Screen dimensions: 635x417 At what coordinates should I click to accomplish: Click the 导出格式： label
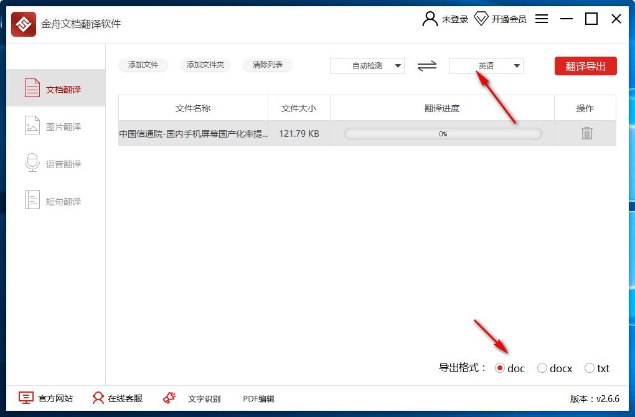462,368
